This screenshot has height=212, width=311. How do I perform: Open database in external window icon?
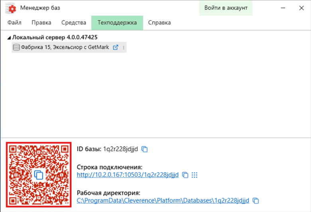116,47
